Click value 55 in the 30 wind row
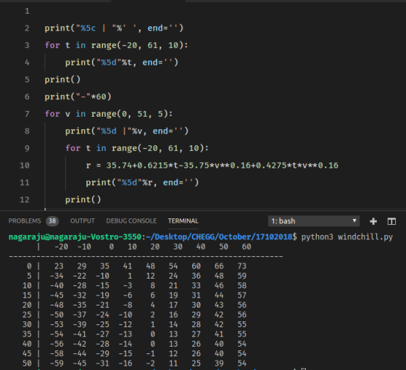The height and width of the screenshot is (370, 406). [241, 324]
